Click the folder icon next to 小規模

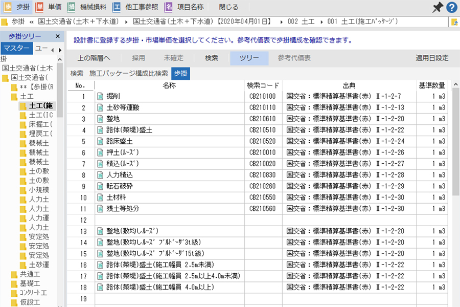click(x=23, y=190)
